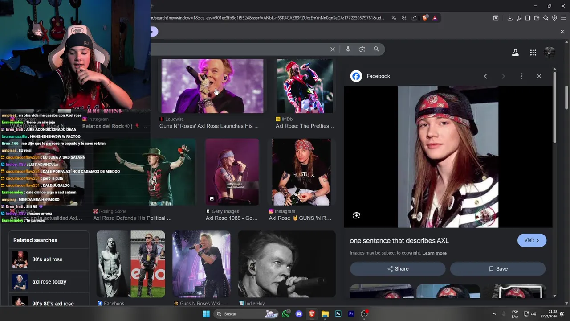This screenshot has height=321, width=570.
Task: Open Getty Images Axl Rose 1988 result
Action: coord(232,172)
